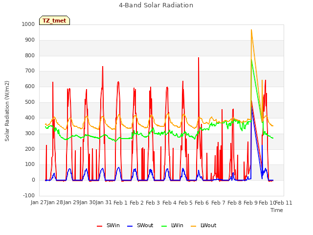Click the chart title 4-Band Solar Radiation

(156, 5)
